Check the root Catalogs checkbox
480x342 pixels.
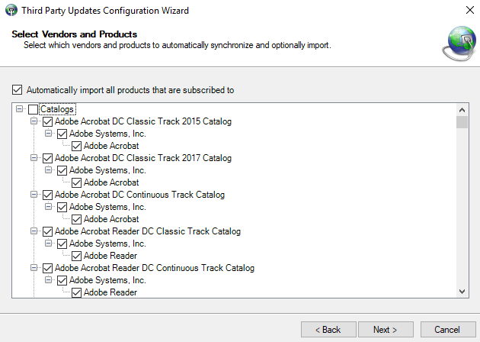click(33, 110)
